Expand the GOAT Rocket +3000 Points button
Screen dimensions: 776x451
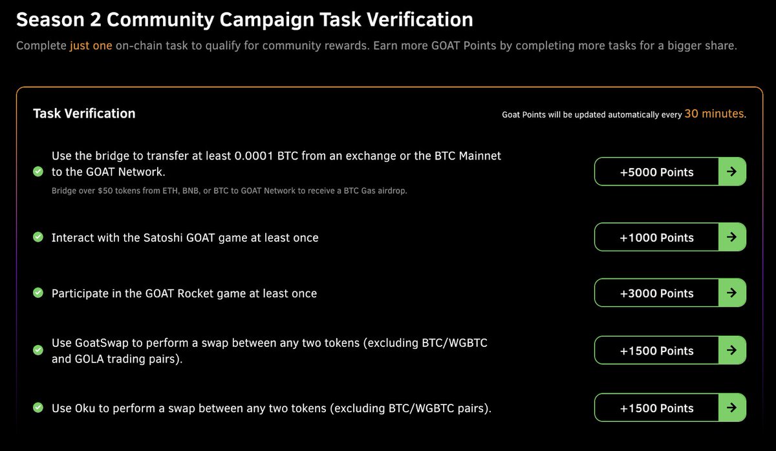tap(656, 292)
